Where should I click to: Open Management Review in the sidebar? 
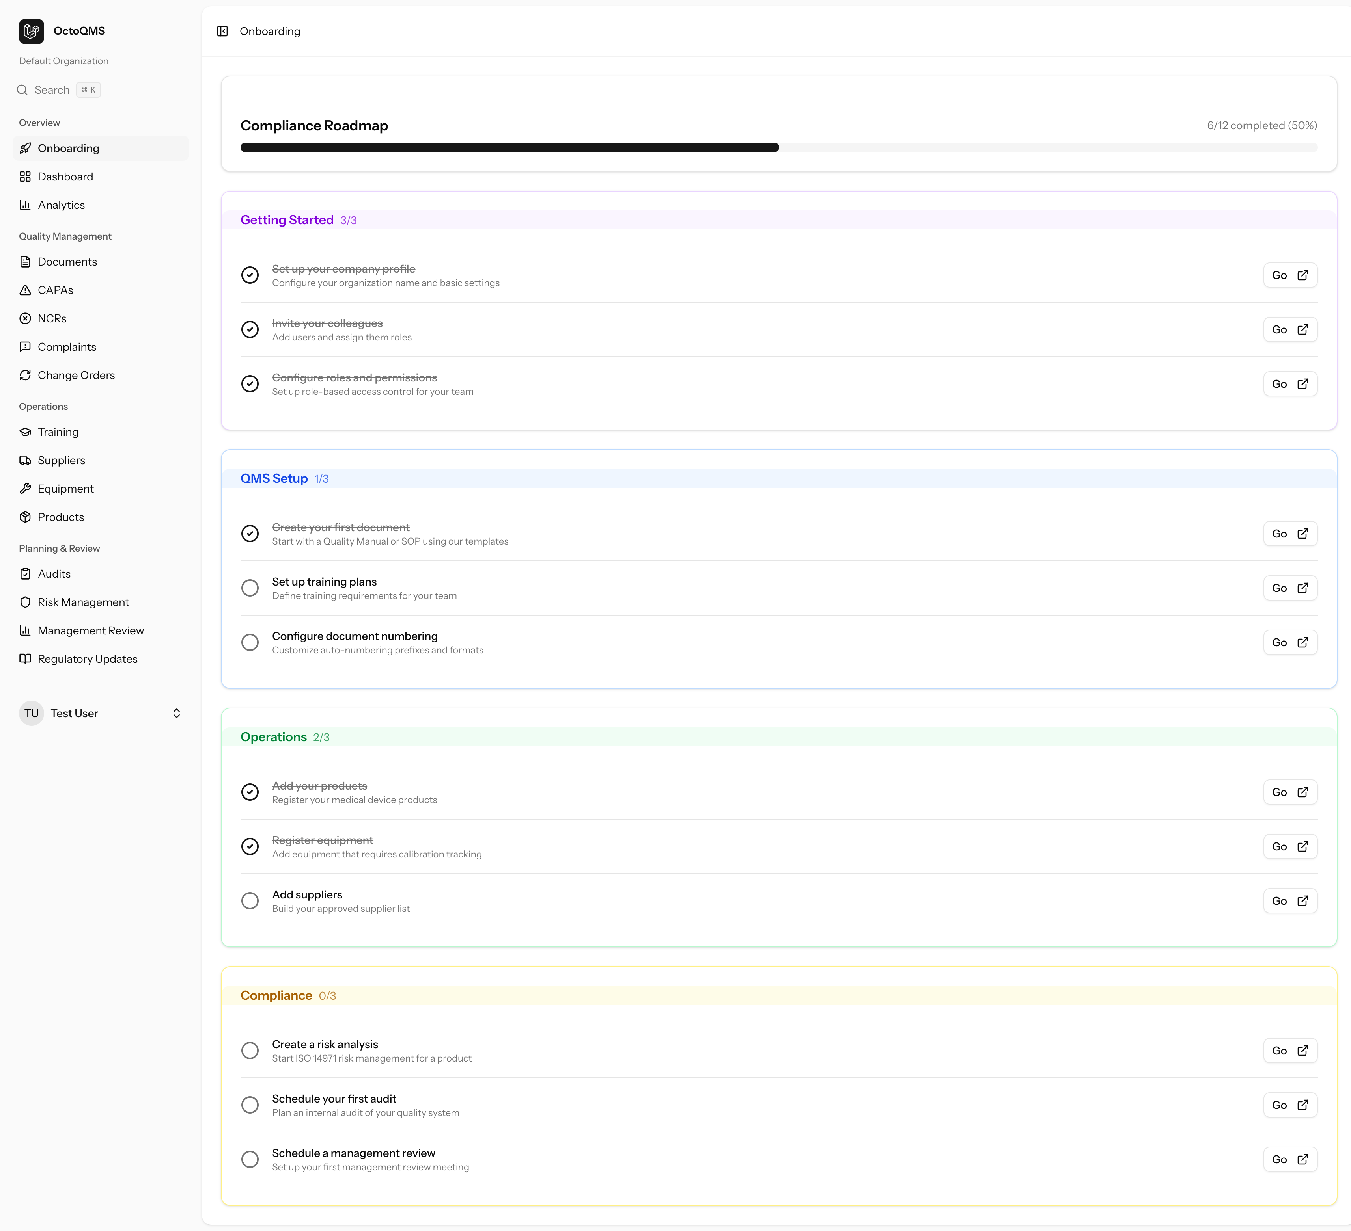tap(101, 631)
